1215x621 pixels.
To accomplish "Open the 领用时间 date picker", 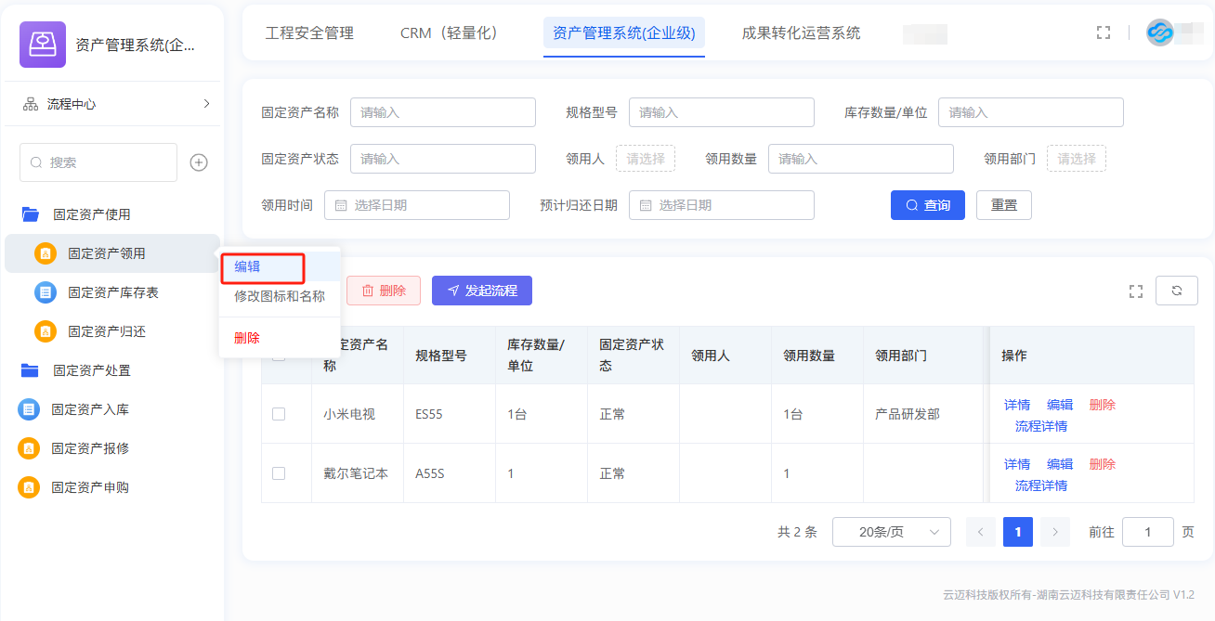I will pos(416,205).
